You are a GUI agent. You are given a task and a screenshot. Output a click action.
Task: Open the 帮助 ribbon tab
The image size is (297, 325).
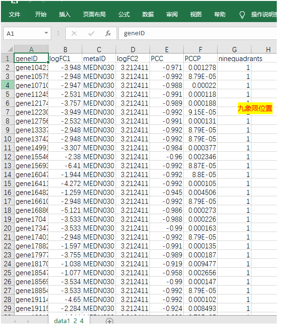click(220, 14)
